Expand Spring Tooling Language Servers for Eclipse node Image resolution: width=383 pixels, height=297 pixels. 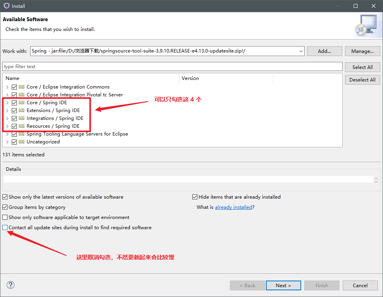[7, 134]
